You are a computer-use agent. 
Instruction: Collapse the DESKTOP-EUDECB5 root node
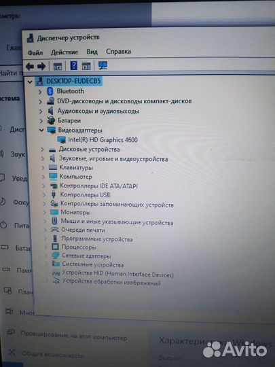coord(30,82)
